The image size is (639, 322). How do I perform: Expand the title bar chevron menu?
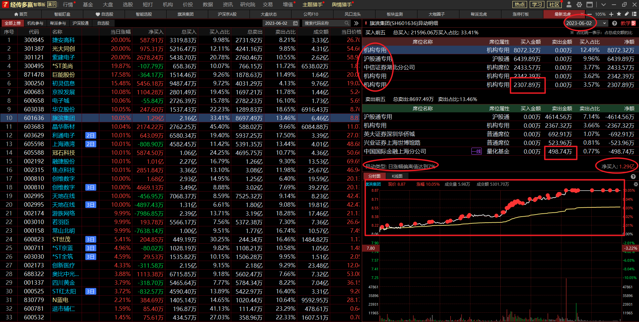(603, 5)
